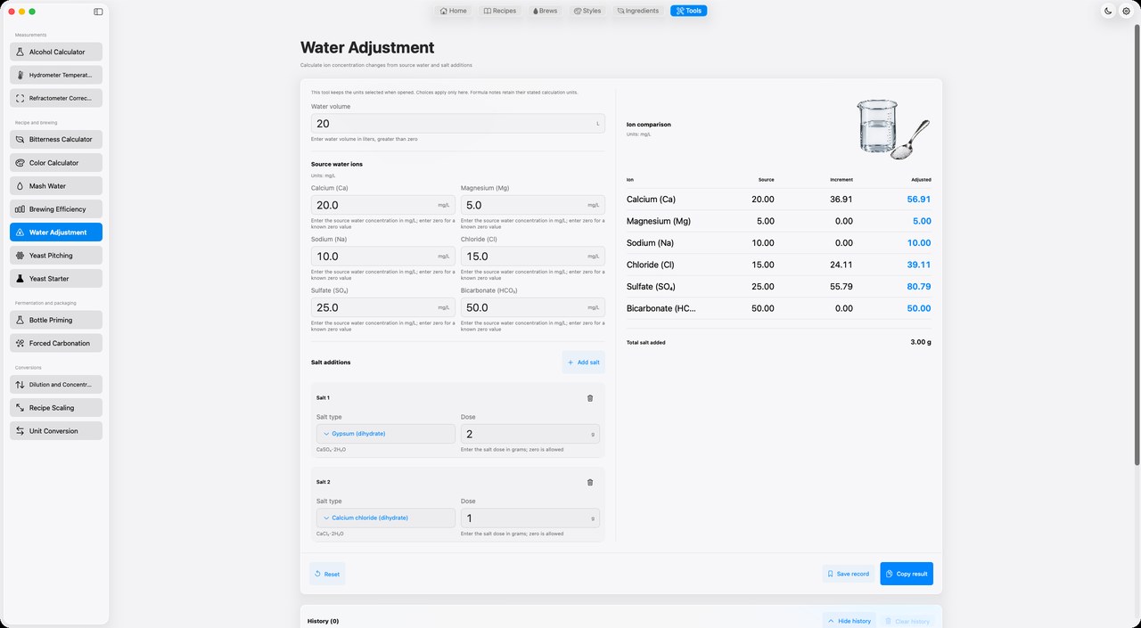Open the Recipe Scaling tool
Image resolution: width=1141 pixels, height=628 pixels.
tap(56, 408)
